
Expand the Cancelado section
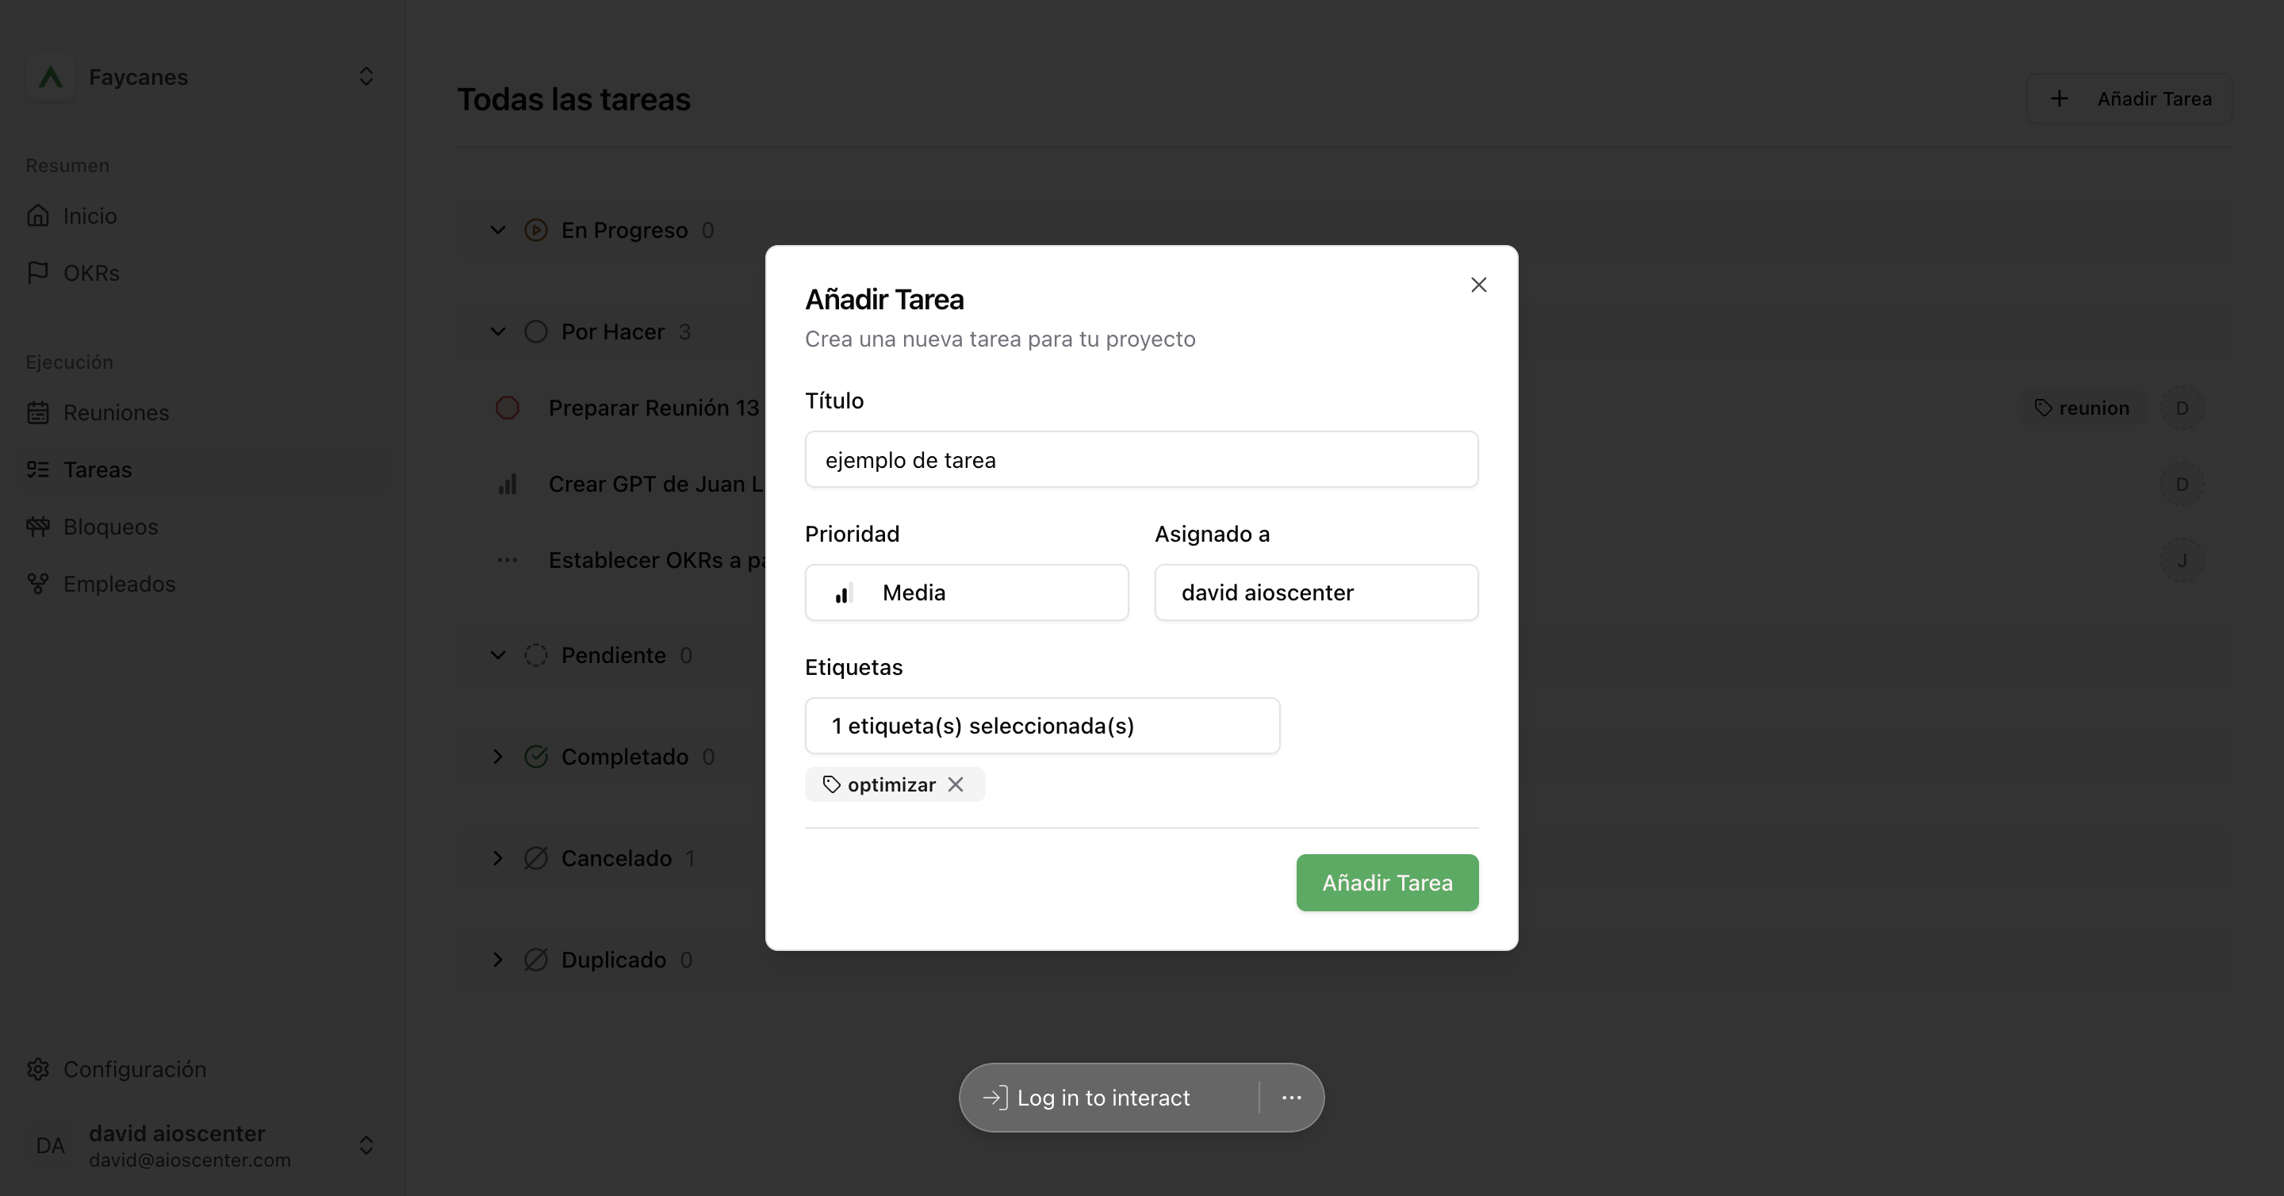pyautogui.click(x=498, y=858)
